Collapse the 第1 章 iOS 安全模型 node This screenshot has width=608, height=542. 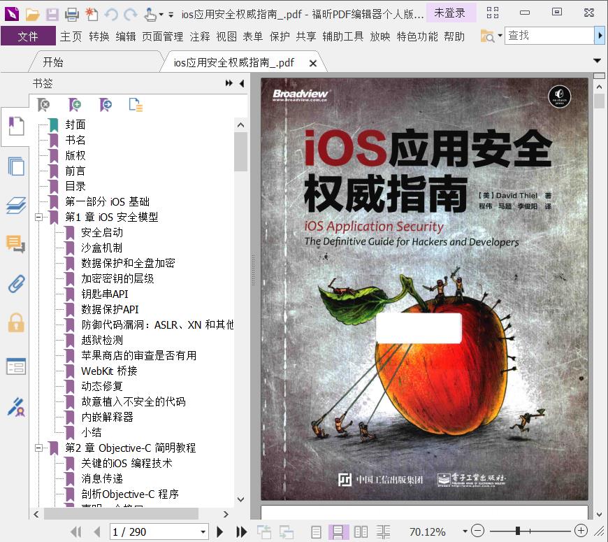[x=38, y=217]
